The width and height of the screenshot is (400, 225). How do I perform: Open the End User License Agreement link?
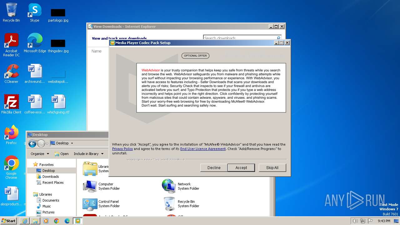203,149
